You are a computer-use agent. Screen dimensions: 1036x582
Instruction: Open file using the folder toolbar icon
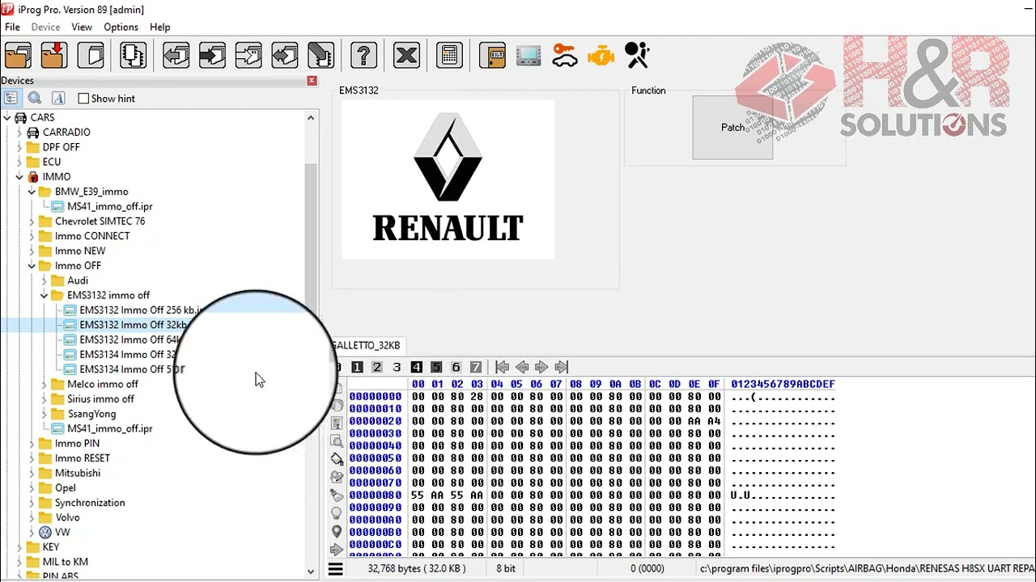18,56
